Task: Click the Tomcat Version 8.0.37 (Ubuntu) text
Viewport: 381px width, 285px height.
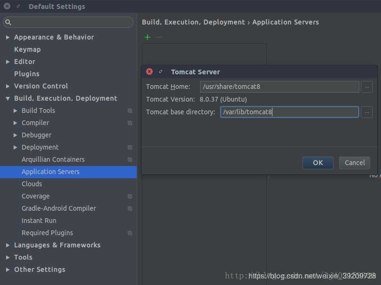Action: (223, 99)
